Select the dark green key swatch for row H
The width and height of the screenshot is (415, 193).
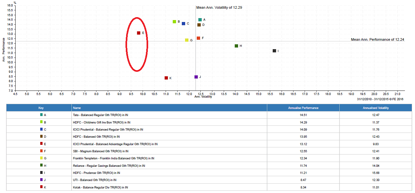pos(41,165)
